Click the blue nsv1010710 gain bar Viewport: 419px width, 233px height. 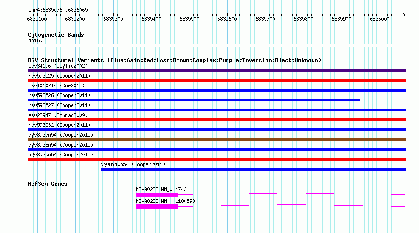[x=217, y=90]
